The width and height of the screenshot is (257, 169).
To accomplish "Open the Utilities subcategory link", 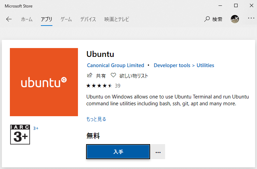I will coord(205,65).
